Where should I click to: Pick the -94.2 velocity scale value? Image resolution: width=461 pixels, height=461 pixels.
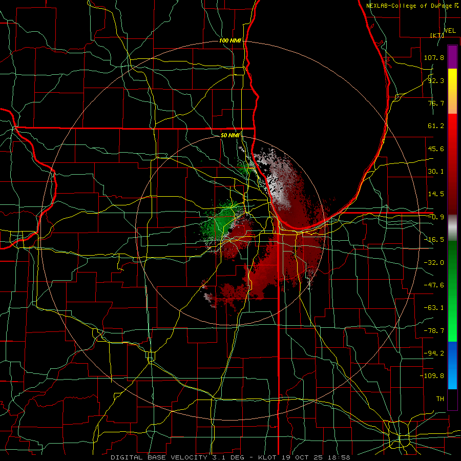pos(434,353)
